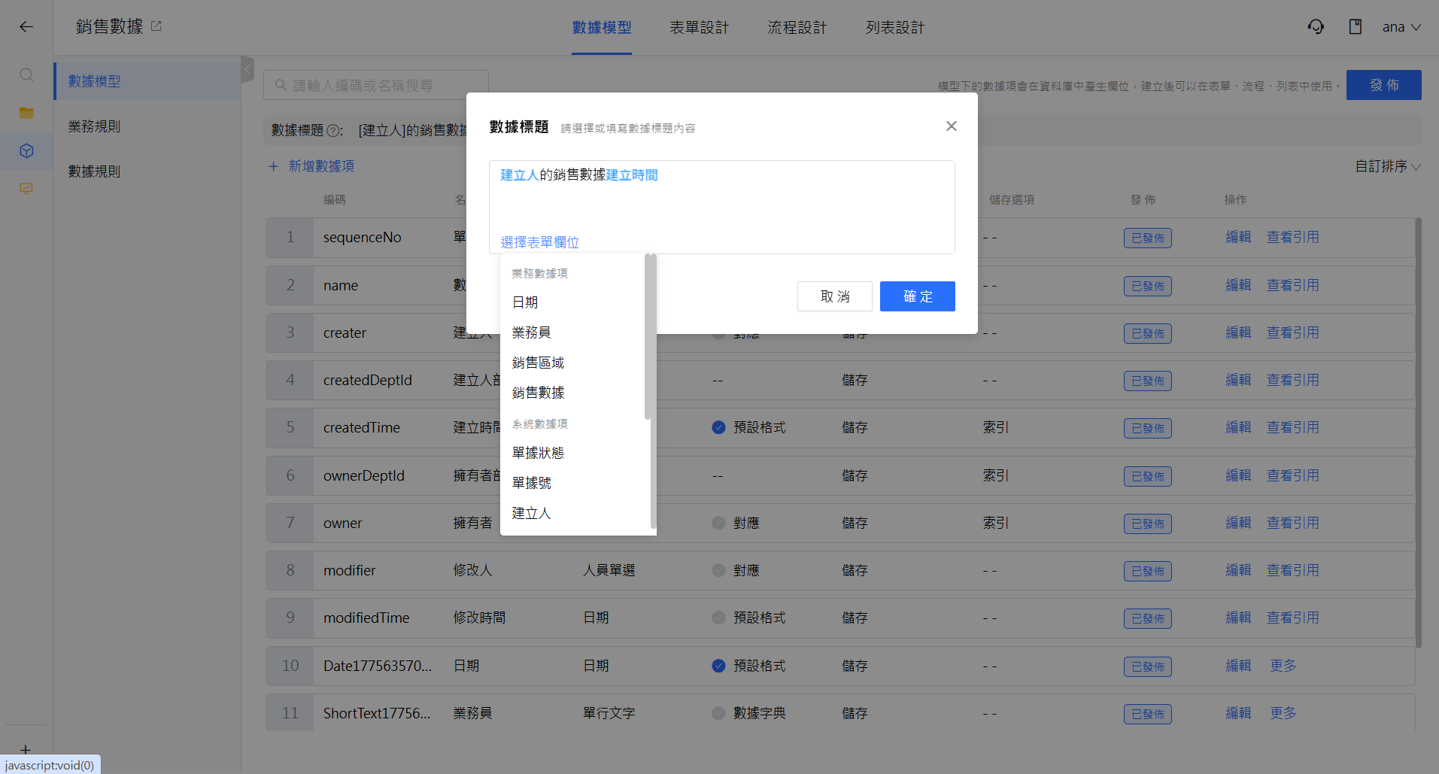The height and width of the screenshot is (774, 1439).
Task: Open the headset support icon
Action: click(1316, 27)
